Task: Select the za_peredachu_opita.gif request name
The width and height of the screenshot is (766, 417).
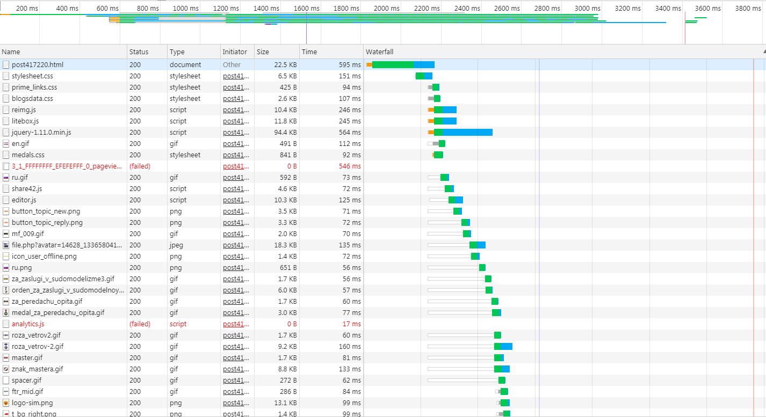Action: point(47,301)
